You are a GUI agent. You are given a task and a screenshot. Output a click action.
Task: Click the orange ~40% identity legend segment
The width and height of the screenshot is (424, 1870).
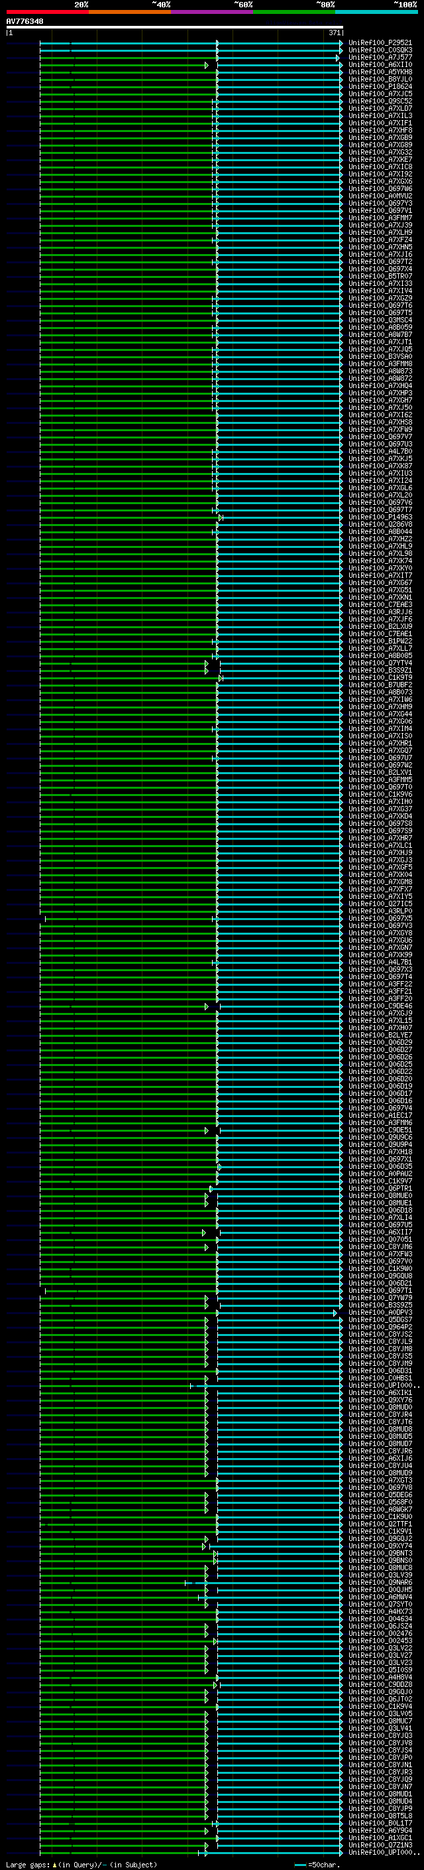tap(129, 12)
